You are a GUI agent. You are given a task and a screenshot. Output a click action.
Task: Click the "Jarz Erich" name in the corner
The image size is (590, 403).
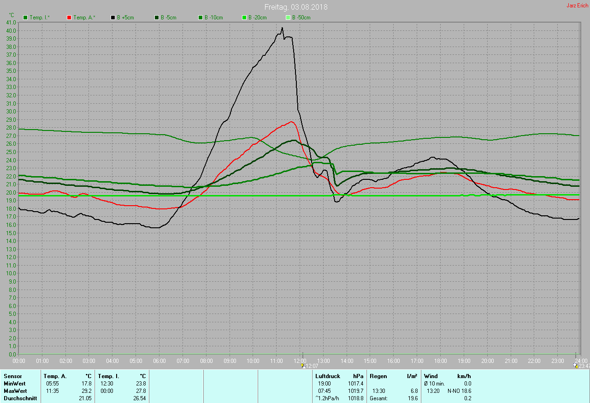[577, 6]
